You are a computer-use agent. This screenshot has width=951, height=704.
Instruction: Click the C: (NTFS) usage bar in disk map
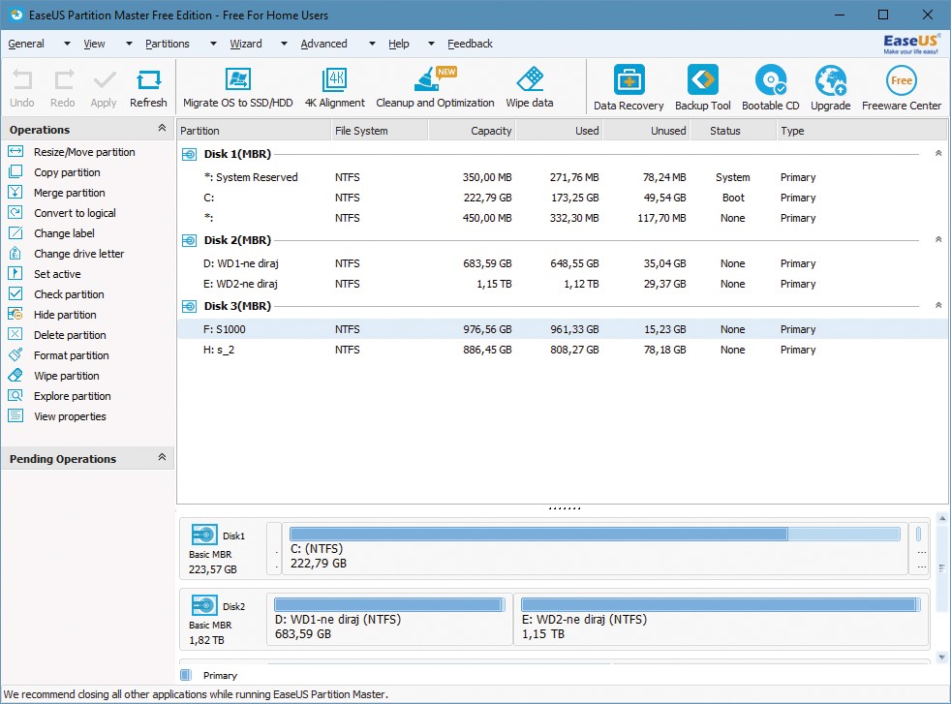point(595,535)
